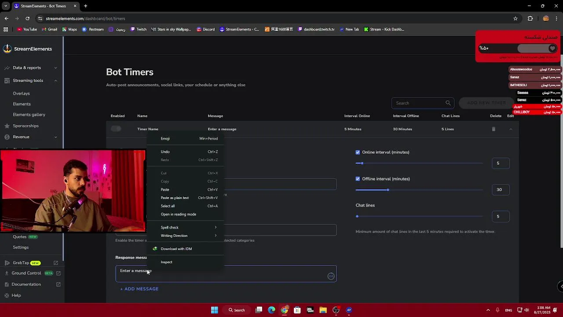This screenshot has width=563, height=317.
Task: Choose Open in reading mode
Action: 185,214
